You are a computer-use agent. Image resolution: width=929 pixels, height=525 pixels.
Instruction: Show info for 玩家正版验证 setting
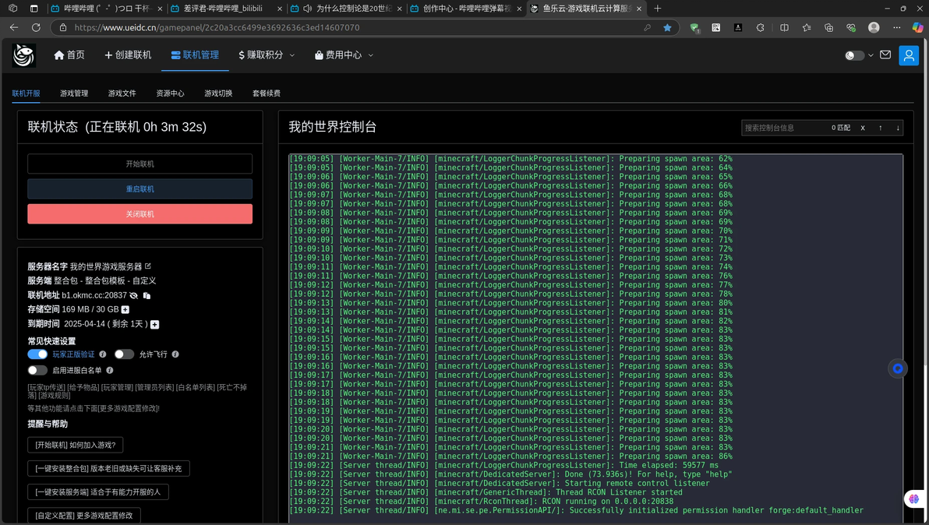click(x=103, y=354)
